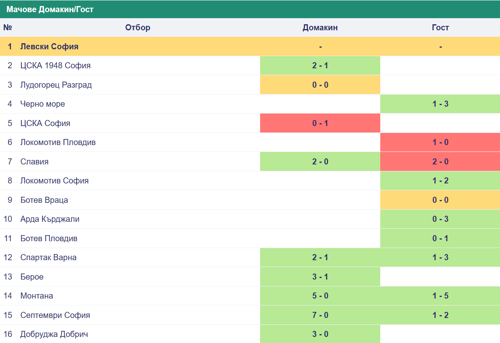Click away result 0 - 3 at Арда Кърджали

(x=440, y=219)
